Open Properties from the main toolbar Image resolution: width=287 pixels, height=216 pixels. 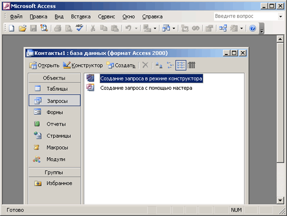click(209, 28)
